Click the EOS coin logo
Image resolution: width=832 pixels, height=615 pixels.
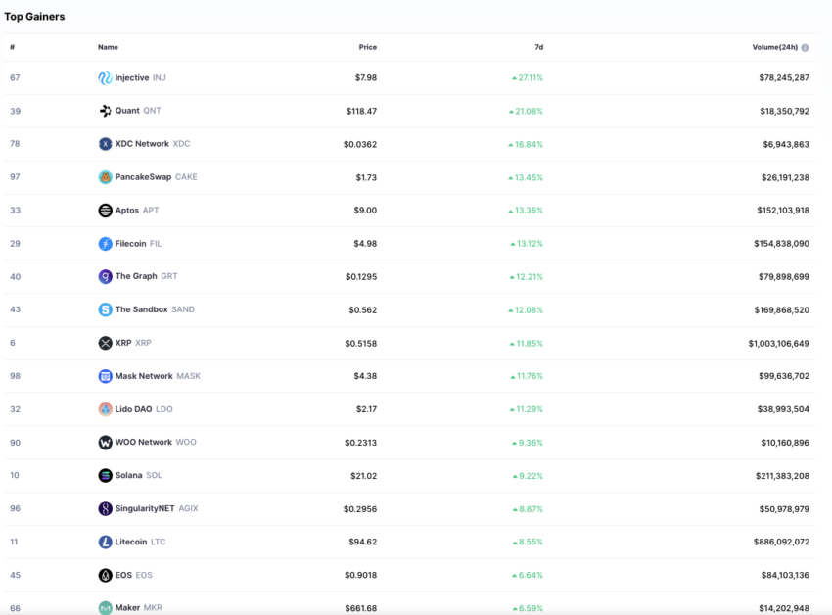click(x=105, y=575)
